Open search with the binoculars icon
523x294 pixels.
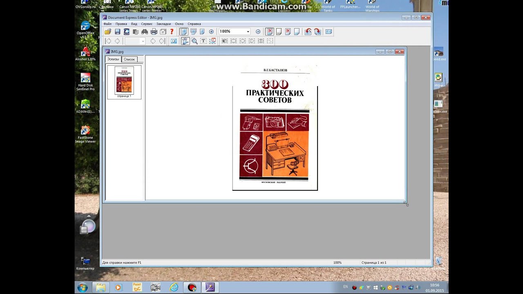tap(145, 31)
